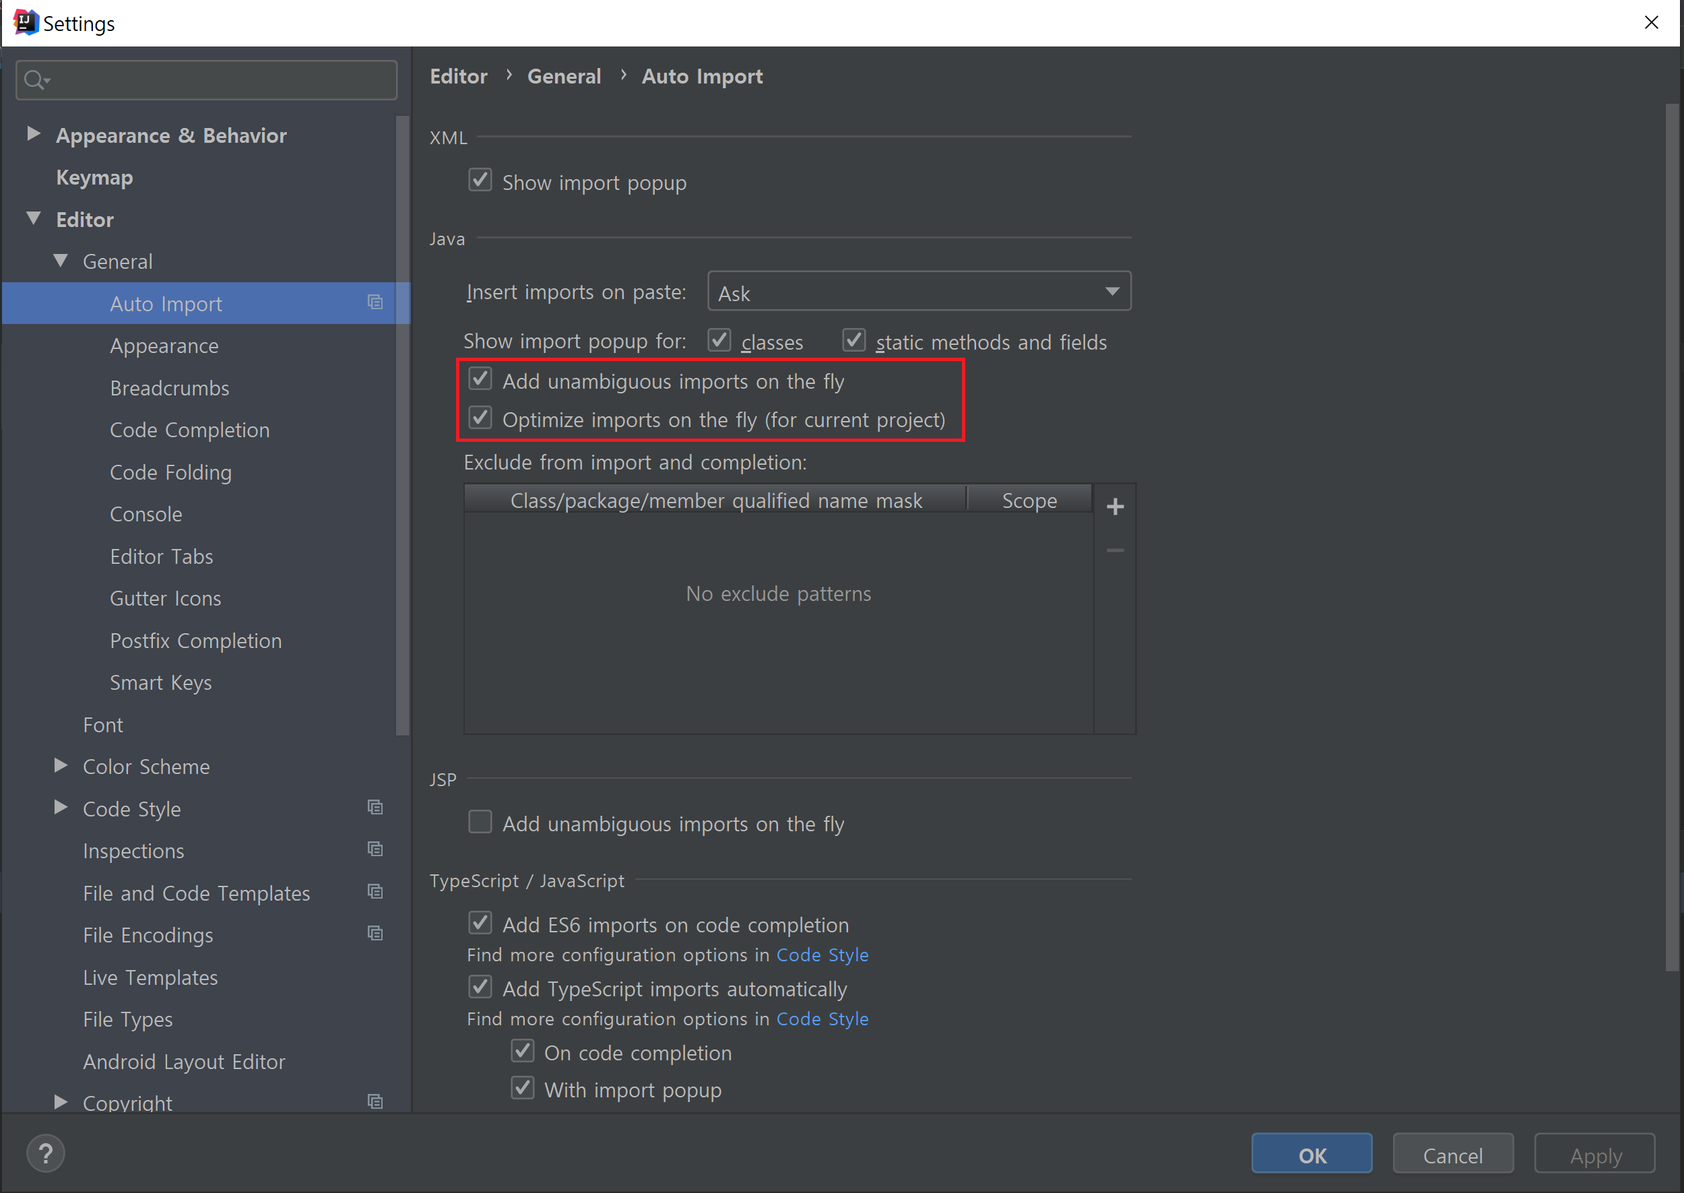This screenshot has width=1684, height=1193.
Task: Click project-level icon beside File and Code Templates
Action: 375,891
